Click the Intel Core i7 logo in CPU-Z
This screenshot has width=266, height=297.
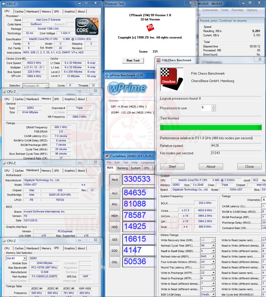[87, 26]
